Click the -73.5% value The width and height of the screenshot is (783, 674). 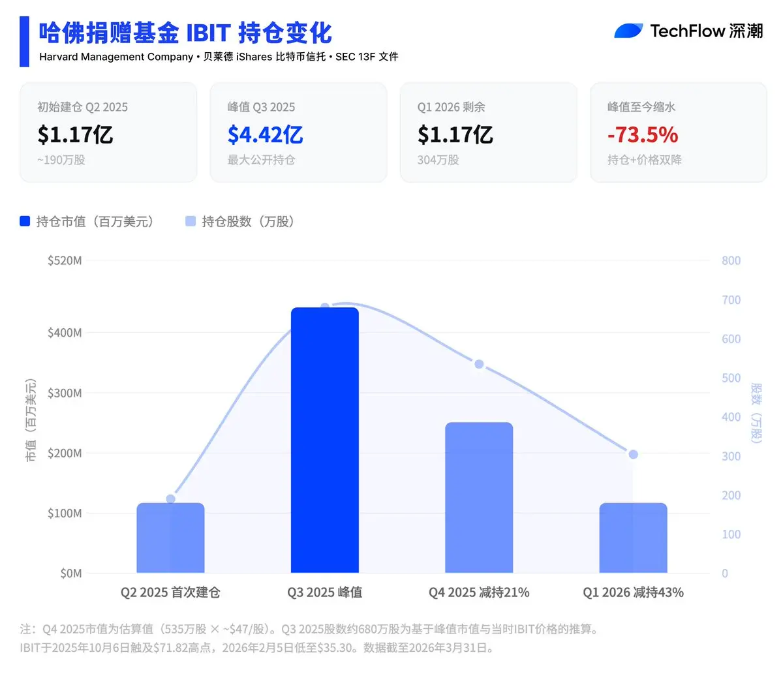[x=643, y=134]
